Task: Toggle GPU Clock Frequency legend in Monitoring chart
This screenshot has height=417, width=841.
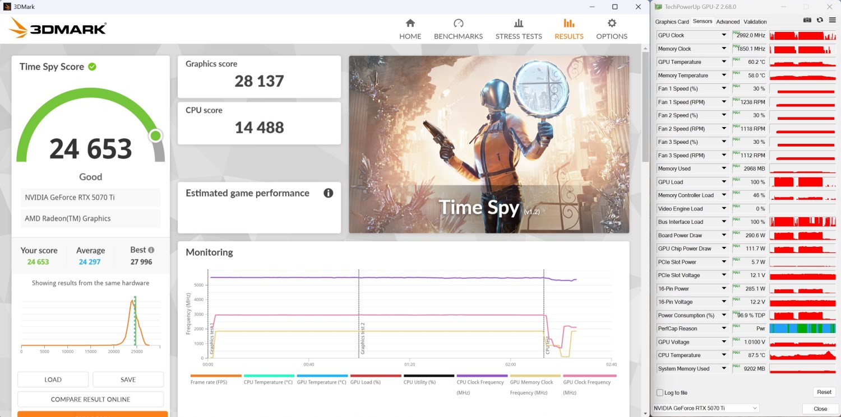Action: tap(589, 384)
